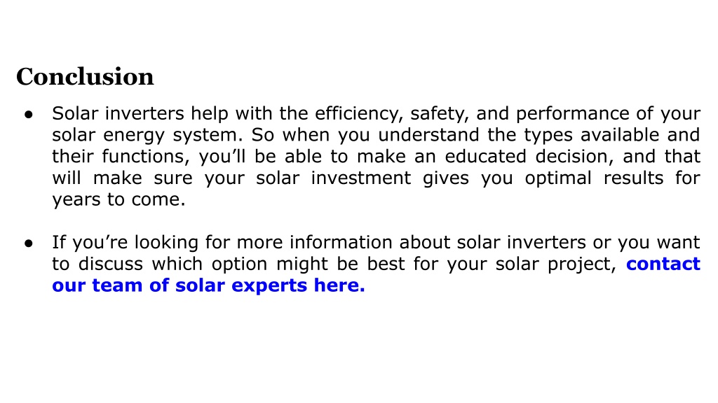
Task: Place cursor on 'years to come.' text
Action: pos(118,199)
